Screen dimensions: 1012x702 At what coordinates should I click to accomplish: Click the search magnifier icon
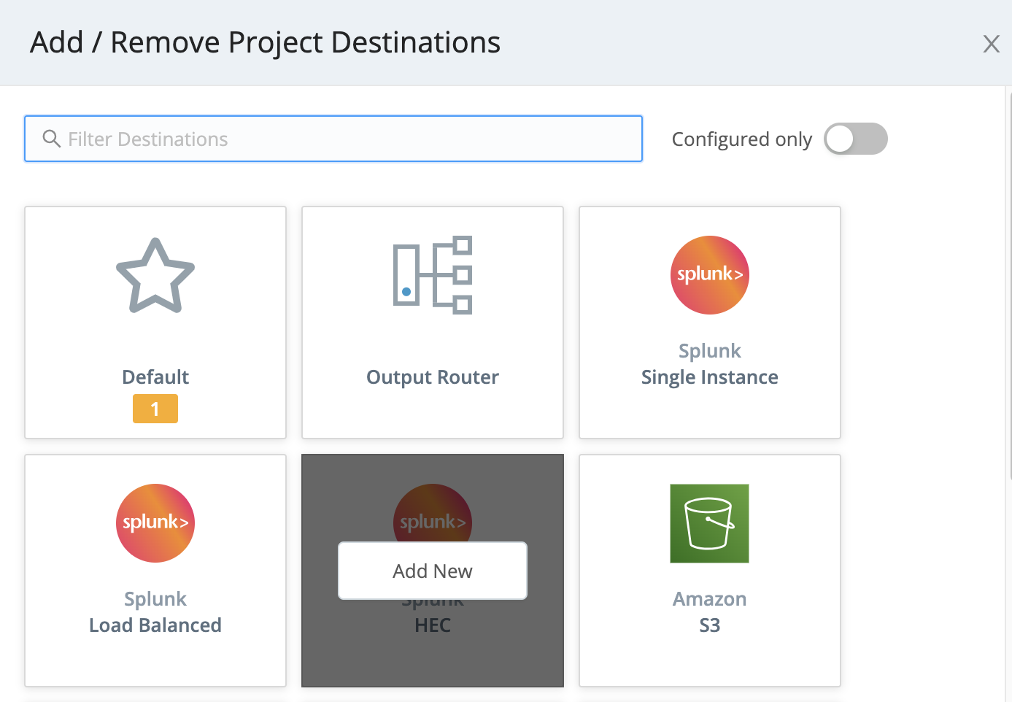tap(51, 139)
